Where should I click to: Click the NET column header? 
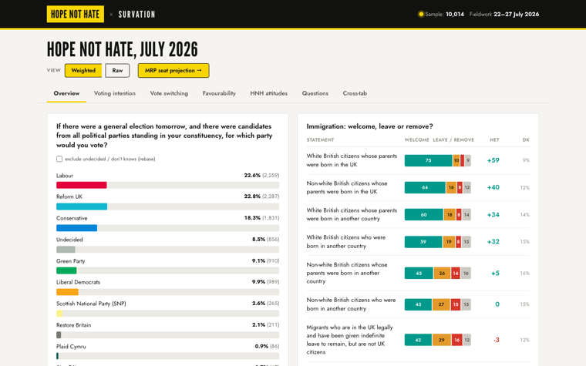[x=494, y=139]
